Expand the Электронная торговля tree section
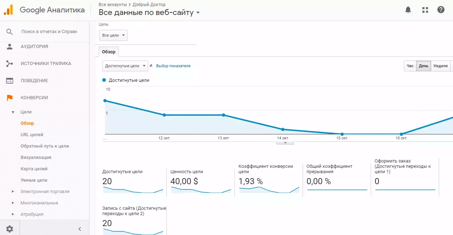The image size is (453, 235). (13, 192)
